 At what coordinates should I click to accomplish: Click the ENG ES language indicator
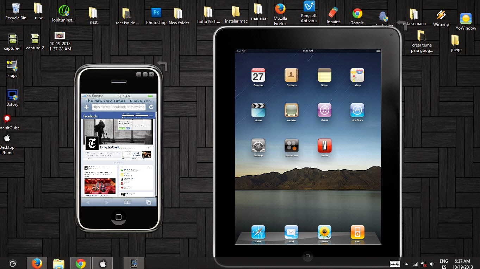(444, 264)
